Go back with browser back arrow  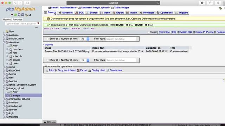tap(15, 3)
